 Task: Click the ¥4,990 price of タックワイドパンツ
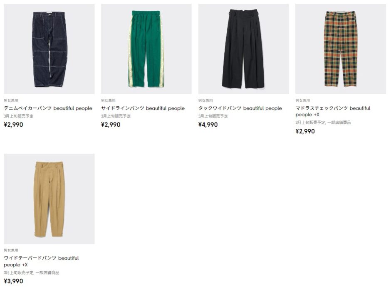[x=208, y=125]
